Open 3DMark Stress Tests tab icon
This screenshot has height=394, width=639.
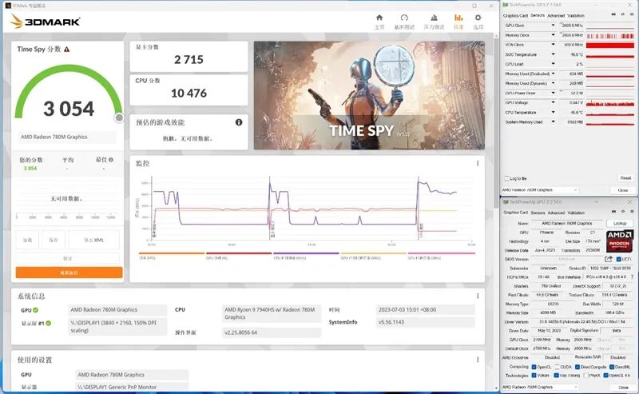(434, 18)
